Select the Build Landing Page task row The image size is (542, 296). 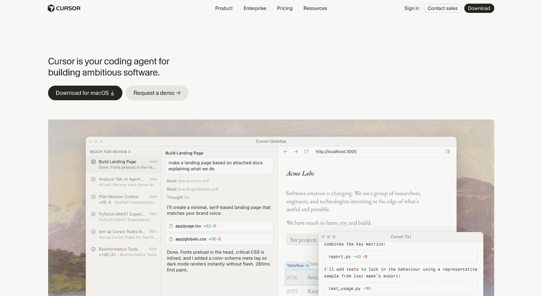pos(123,164)
